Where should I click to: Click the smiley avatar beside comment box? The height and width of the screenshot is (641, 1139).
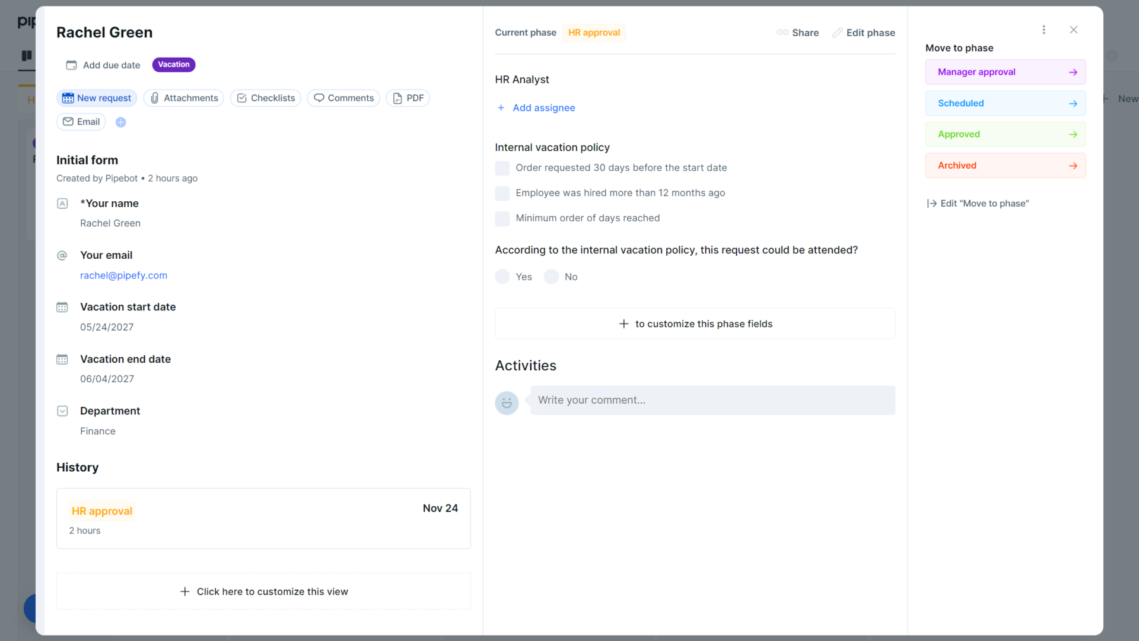click(x=507, y=403)
